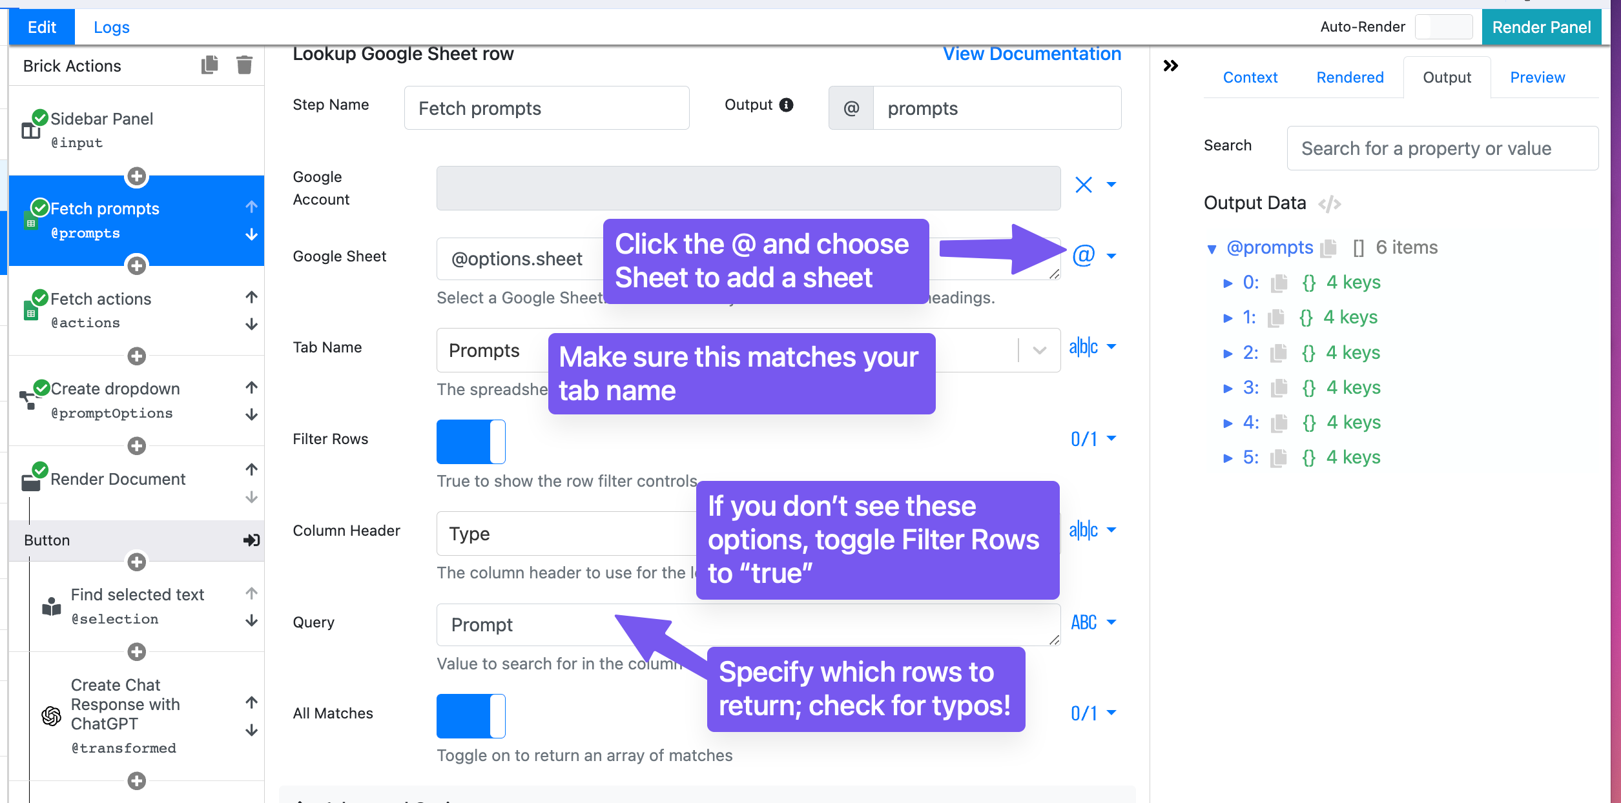Click the plus icon below Fetch prompts
Image resolution: width=1621 pixels, height=803 pixels.
(x=136, y=265)
